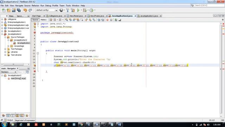Collapse the import block code fold
The height and width of the screenshot is (127, 225).
(38, 24)
